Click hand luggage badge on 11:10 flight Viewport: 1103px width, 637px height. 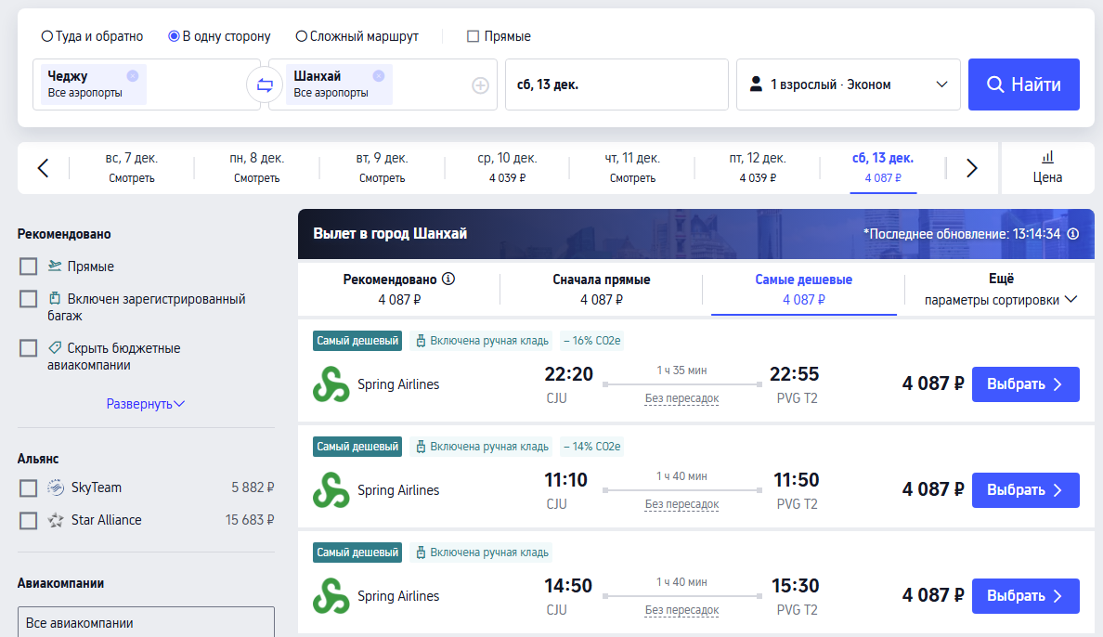(481, 447)
